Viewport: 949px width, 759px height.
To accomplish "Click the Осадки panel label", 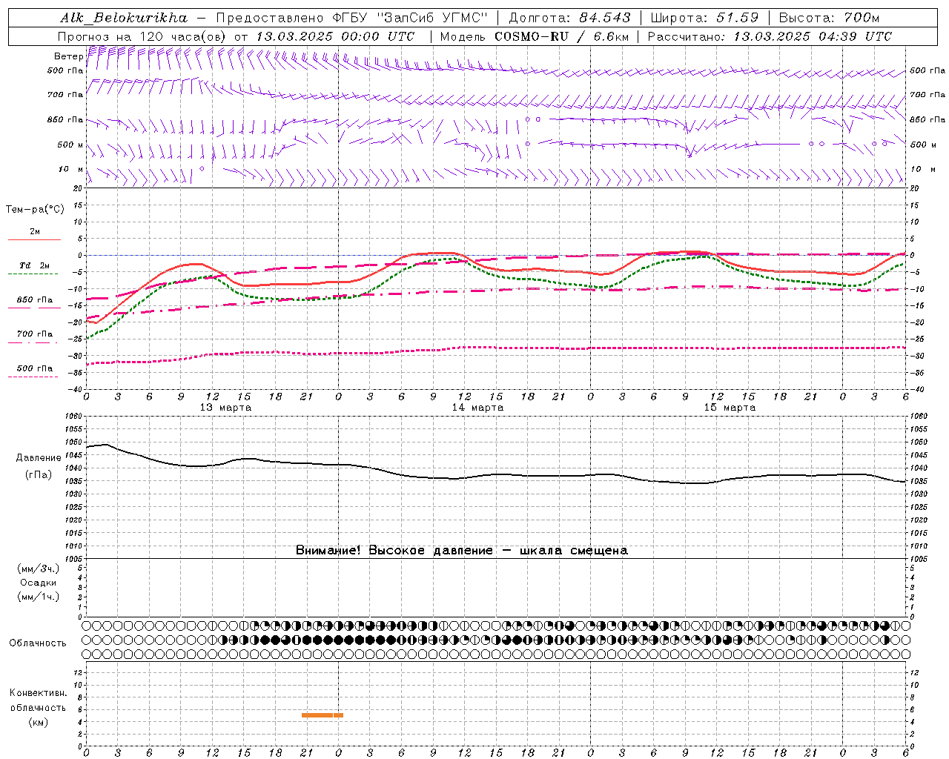I will coord(39,583).
